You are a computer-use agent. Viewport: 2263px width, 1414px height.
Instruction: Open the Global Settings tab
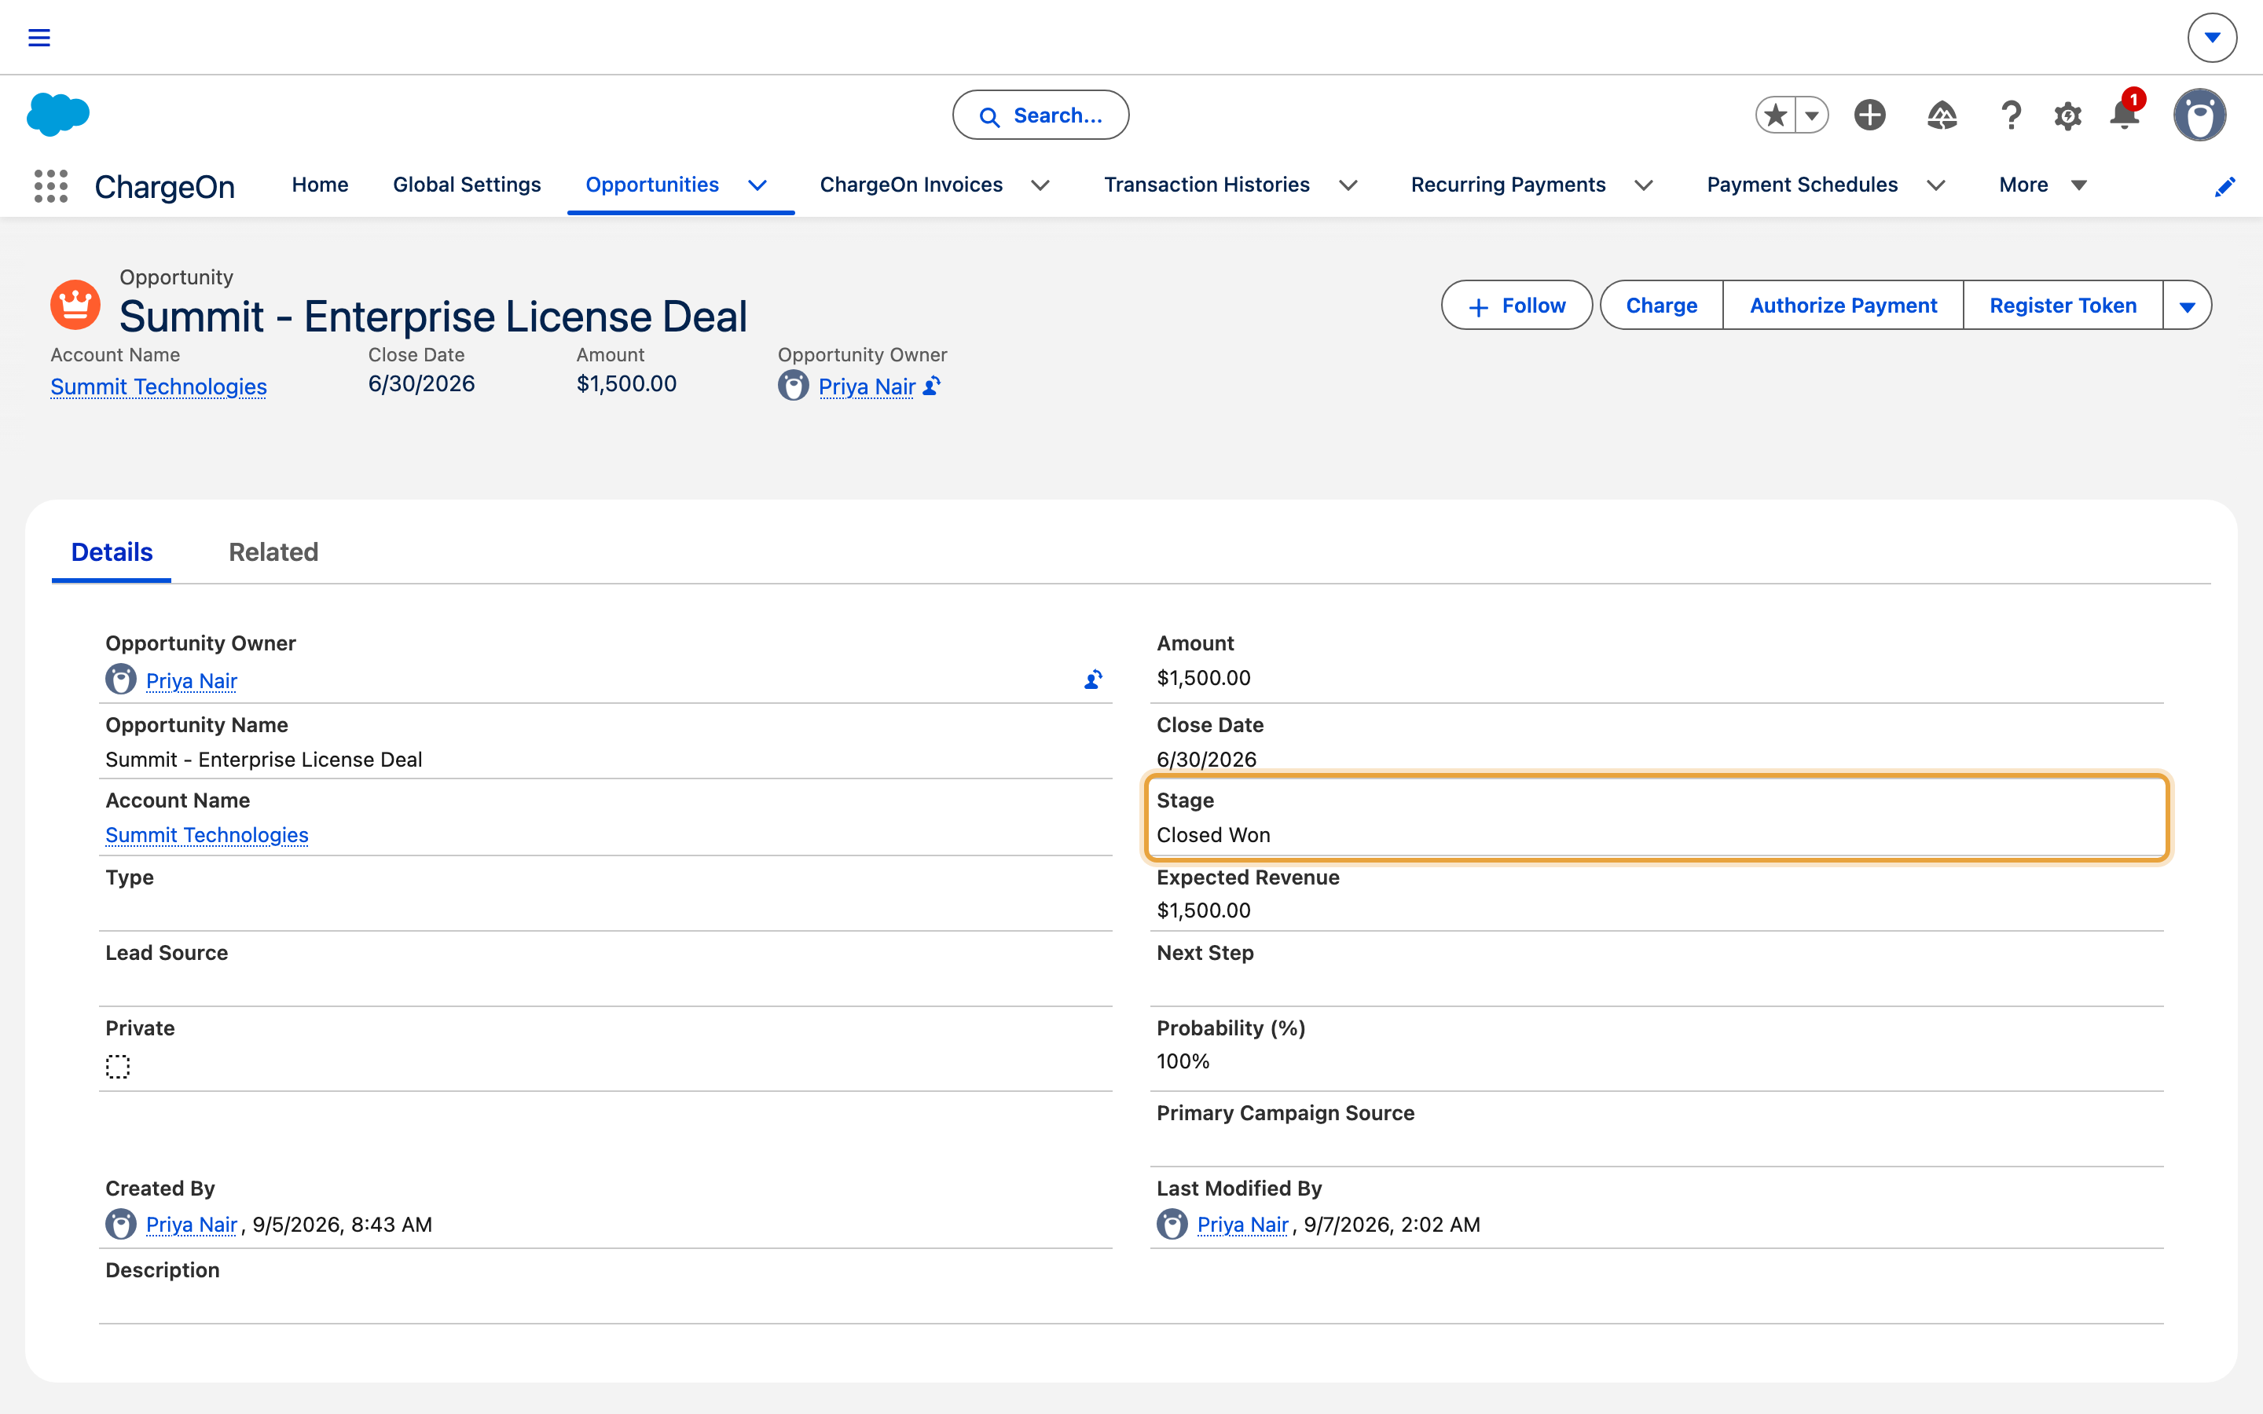(x=467, y=185)
